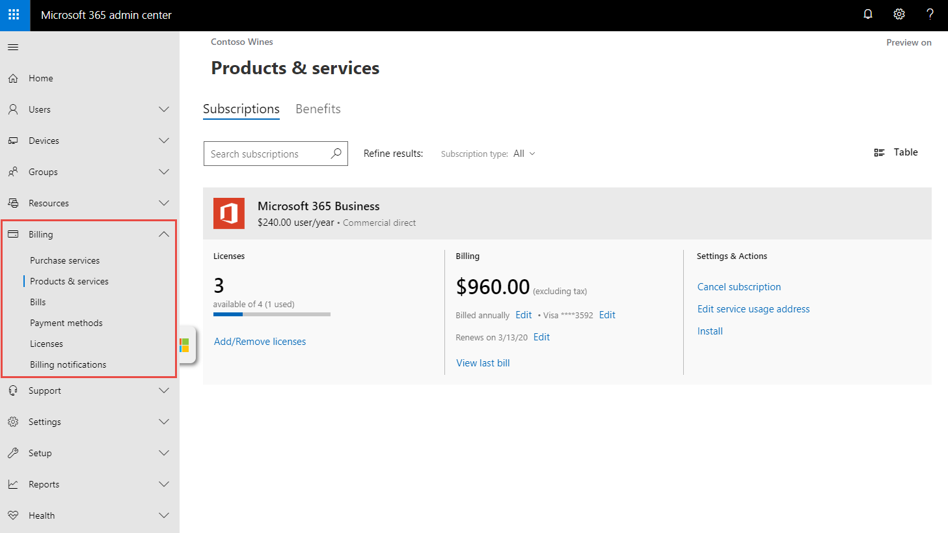Expand the Devices section chevron
948x533 pixels.
164,141
